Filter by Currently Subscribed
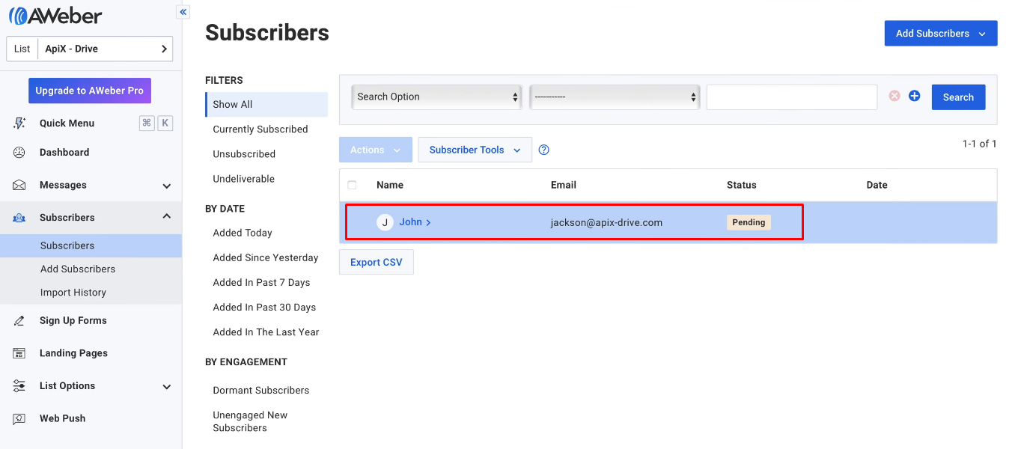Image resolution: width=1018 pixels, height=449 pixels. click(259, 129)
